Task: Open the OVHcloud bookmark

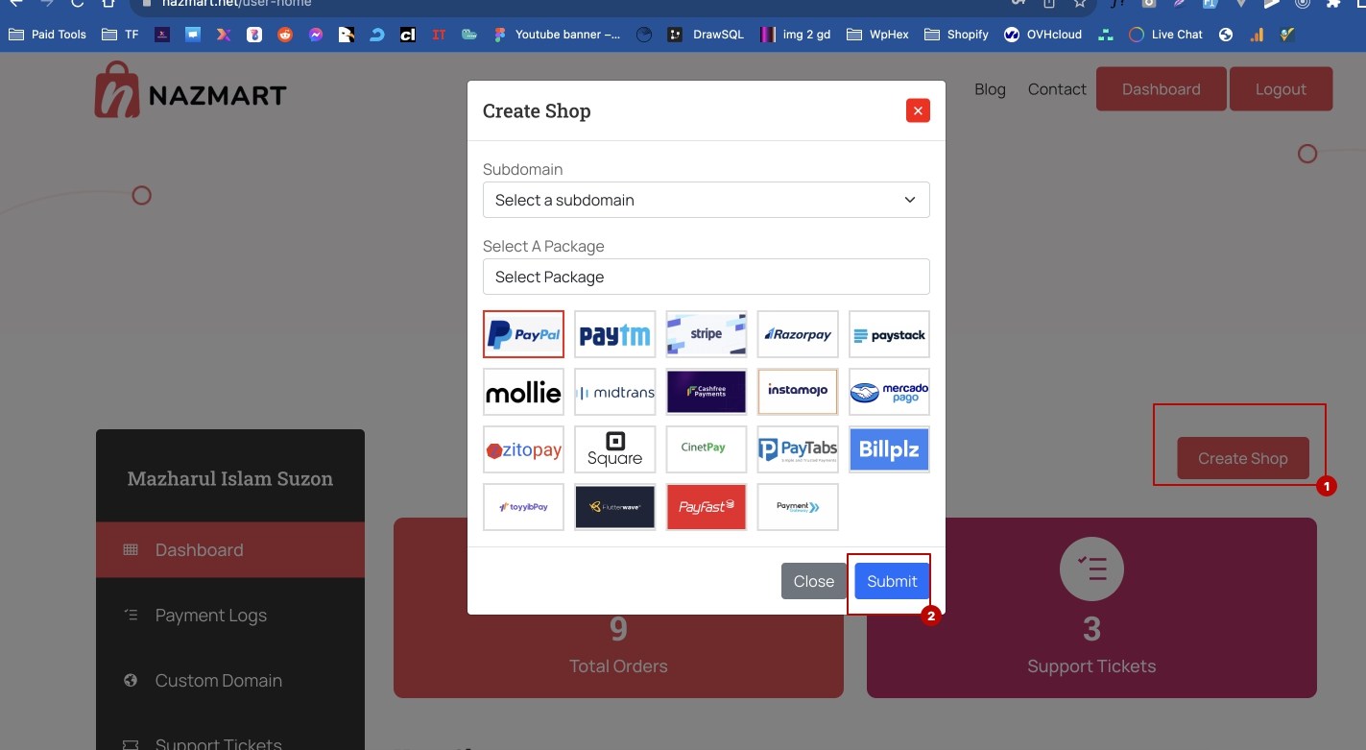Action: pos(1042,34)
